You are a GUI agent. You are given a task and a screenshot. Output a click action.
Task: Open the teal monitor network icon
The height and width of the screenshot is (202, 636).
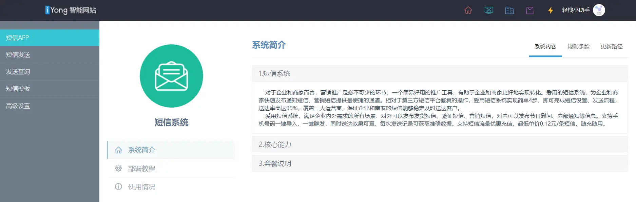(x=489, y=10)
